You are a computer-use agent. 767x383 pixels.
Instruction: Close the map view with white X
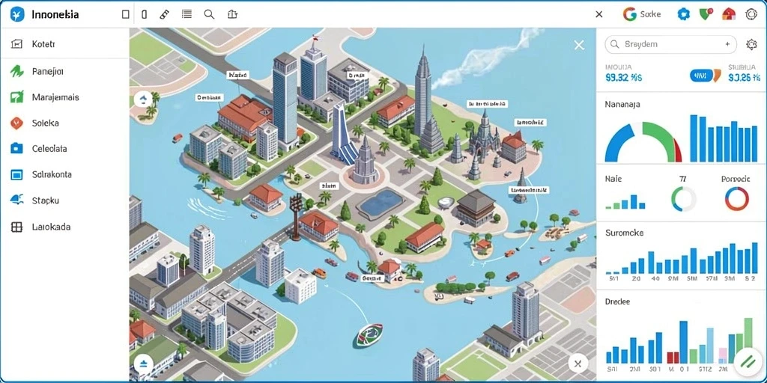pos(579,46)
